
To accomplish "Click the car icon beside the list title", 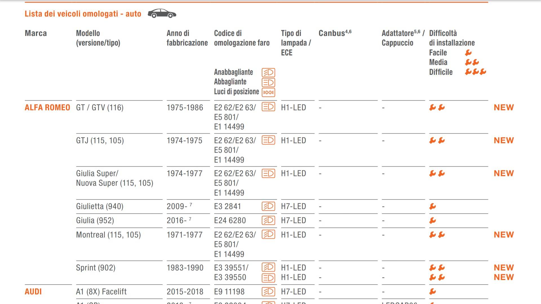I will (x=162, y=14).
